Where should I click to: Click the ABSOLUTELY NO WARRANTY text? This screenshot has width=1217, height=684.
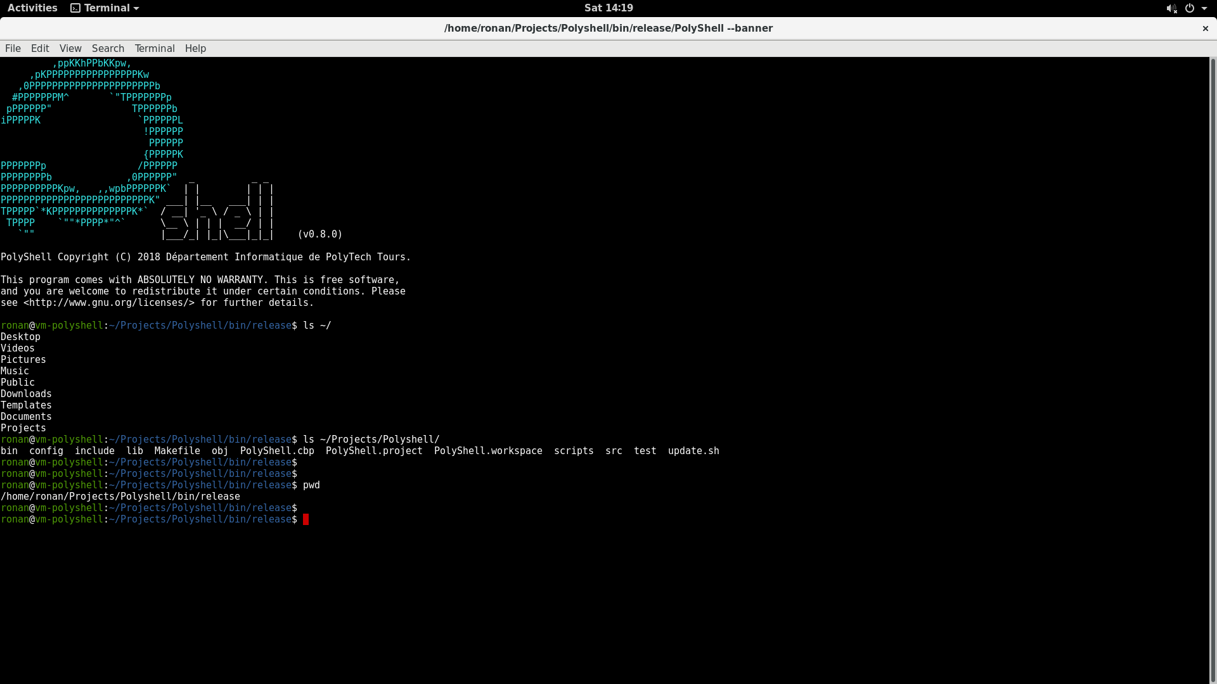200,280
